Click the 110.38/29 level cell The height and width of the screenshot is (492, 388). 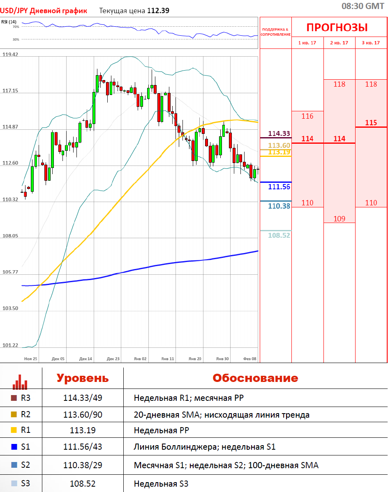tap(83, 465)
